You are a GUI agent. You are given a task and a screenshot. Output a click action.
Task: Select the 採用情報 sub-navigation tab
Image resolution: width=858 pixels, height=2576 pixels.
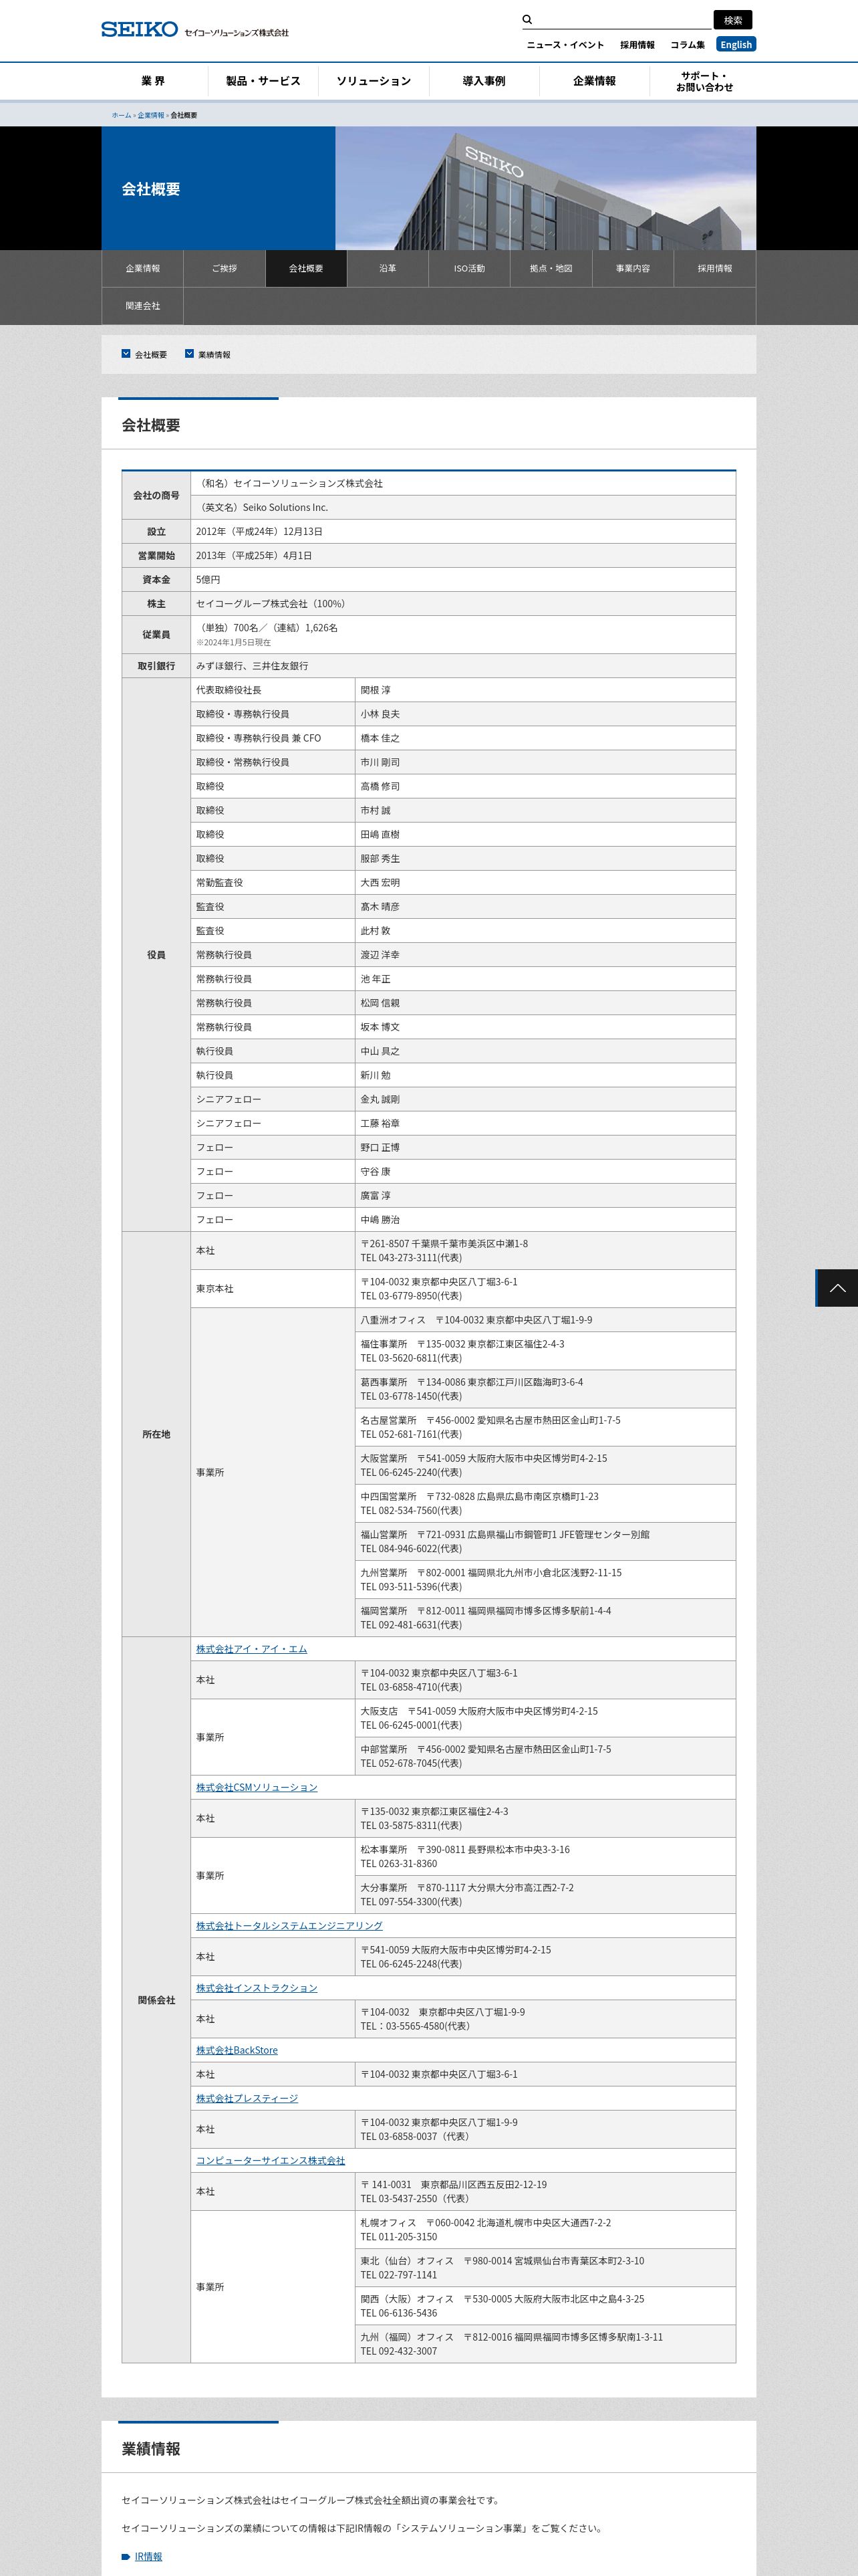tap(715, 268)
